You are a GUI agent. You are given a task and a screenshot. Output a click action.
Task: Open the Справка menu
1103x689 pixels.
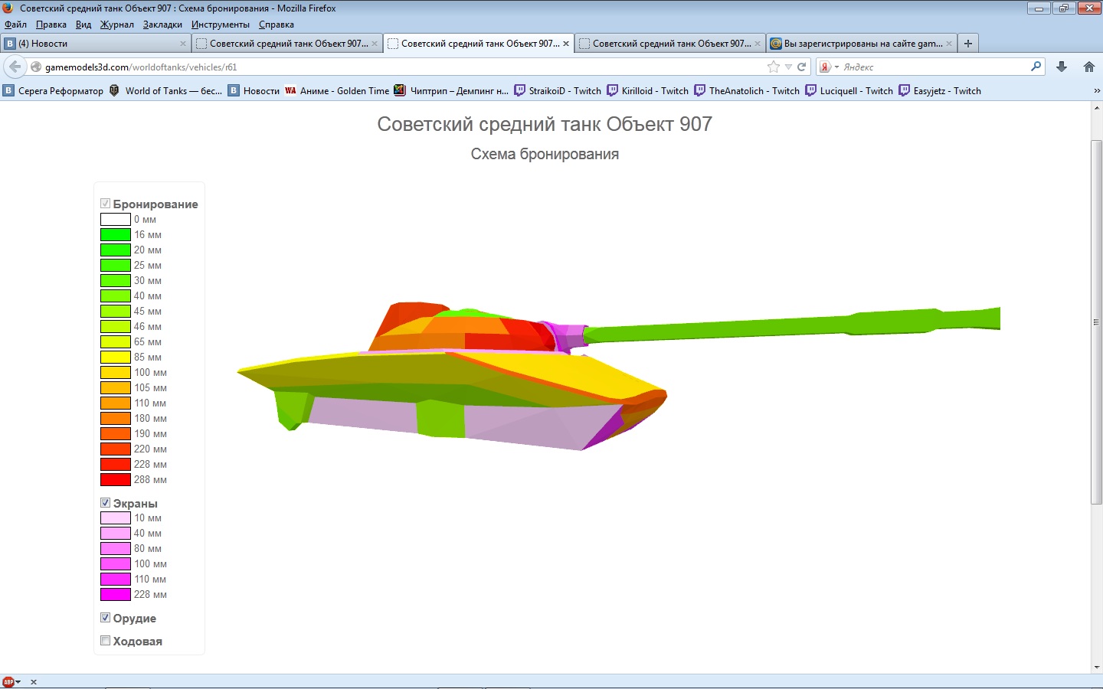277,24
